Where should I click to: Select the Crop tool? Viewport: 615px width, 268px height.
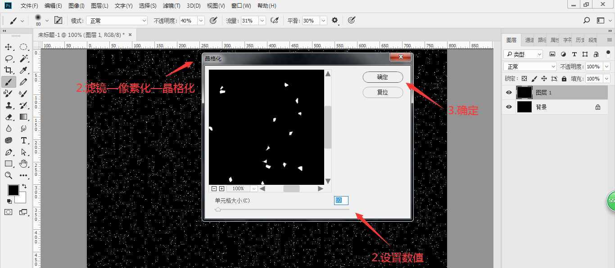9,70
